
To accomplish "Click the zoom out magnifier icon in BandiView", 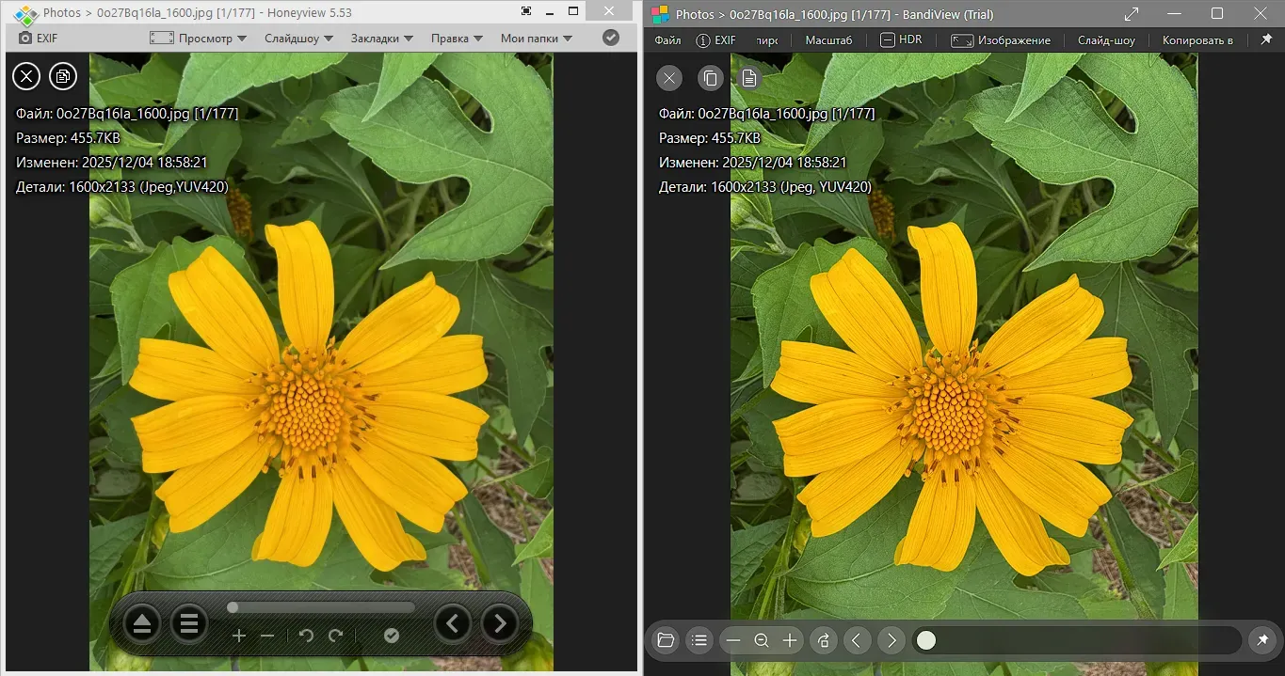I will (762, 640).
